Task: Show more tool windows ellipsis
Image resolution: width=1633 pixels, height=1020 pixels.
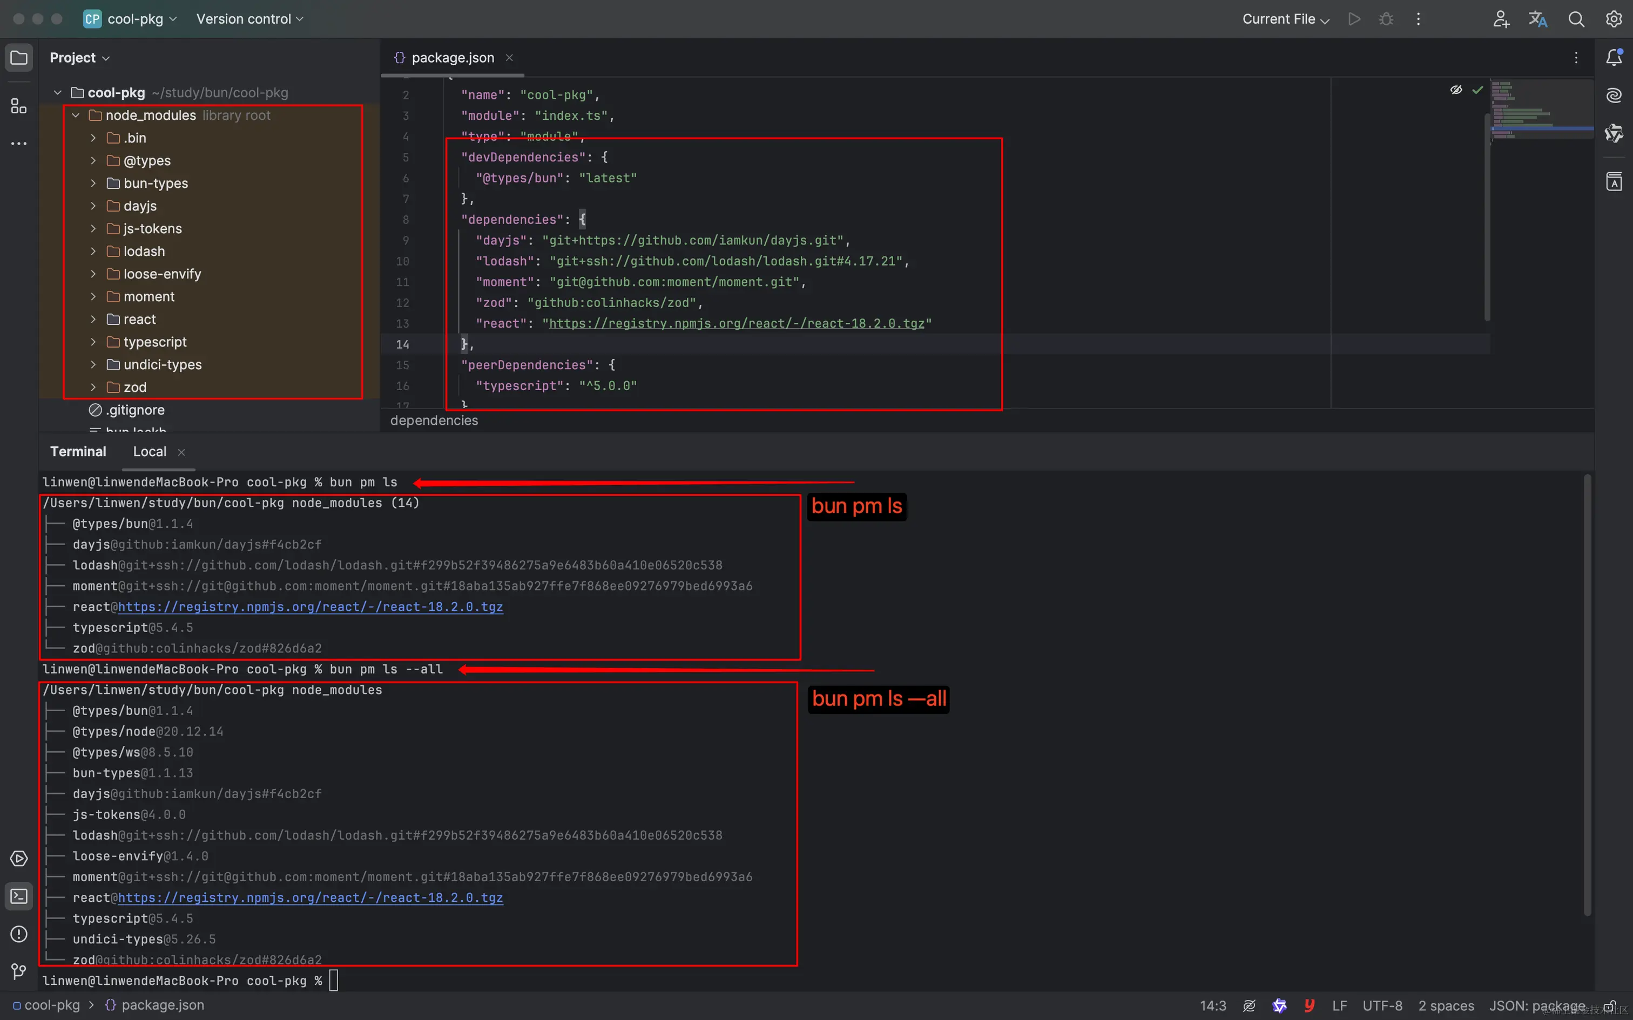Action: 19,144
